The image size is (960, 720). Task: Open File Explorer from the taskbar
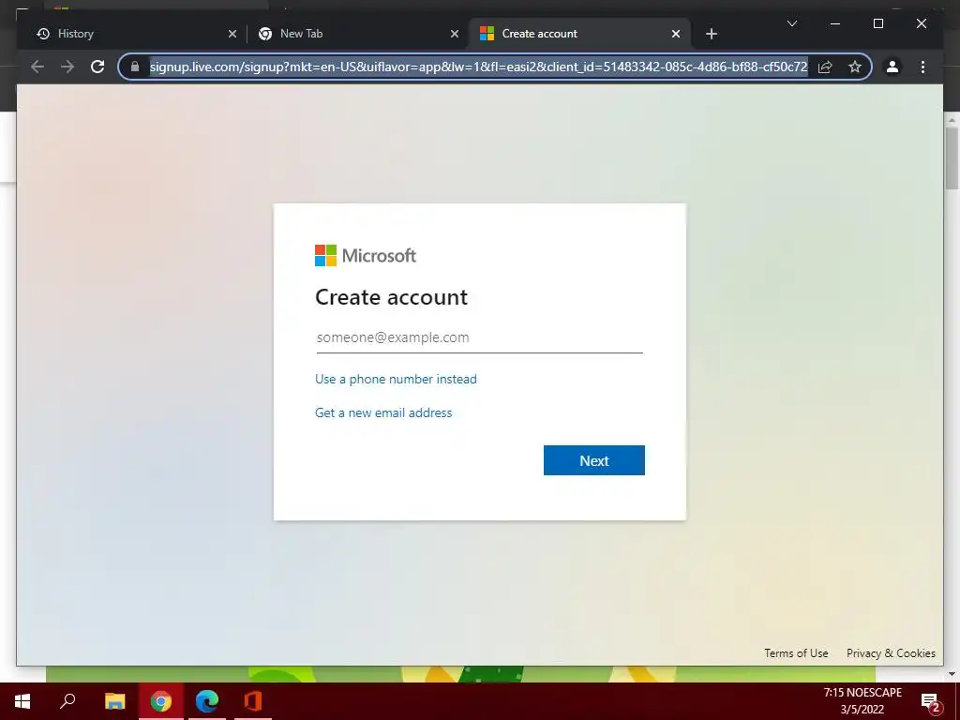click(x=114, y=701)
